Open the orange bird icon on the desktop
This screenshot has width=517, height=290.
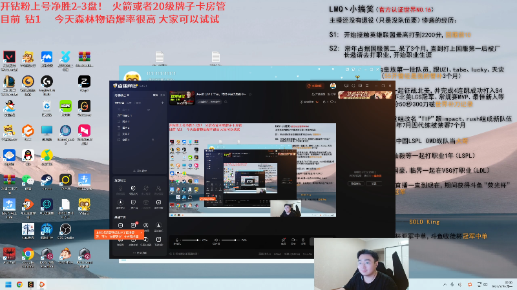tap(28, 204)
